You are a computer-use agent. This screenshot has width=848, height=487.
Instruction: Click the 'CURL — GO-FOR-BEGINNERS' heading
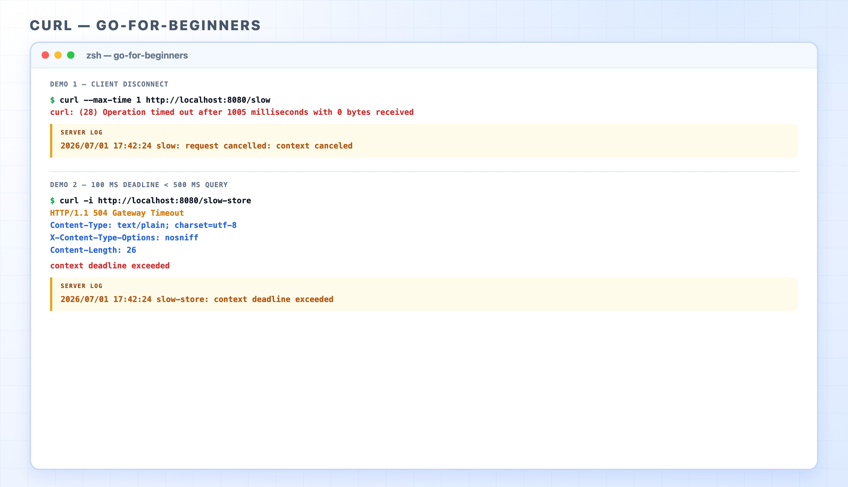tap(145, 25)
